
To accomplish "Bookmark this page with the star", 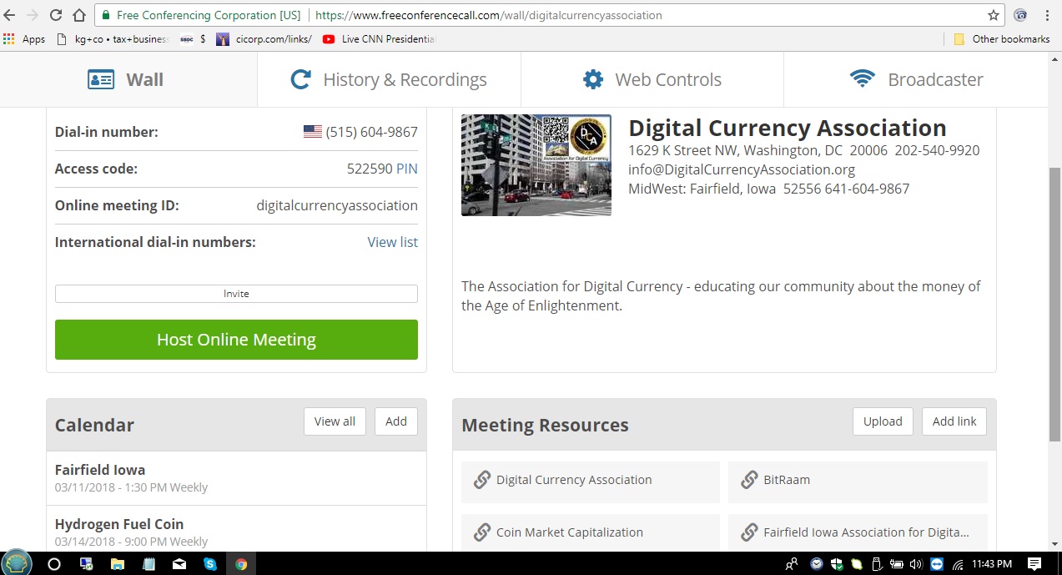I will pos(994,15).
